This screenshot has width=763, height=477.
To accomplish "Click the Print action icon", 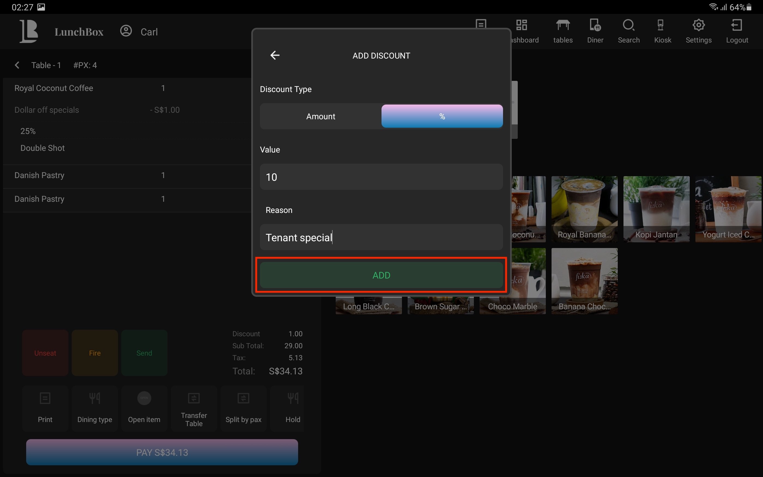I will click(x=45, y=398).
